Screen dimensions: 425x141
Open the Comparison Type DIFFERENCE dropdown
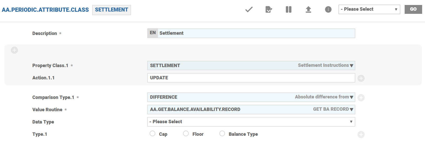(x=351, y=97)
